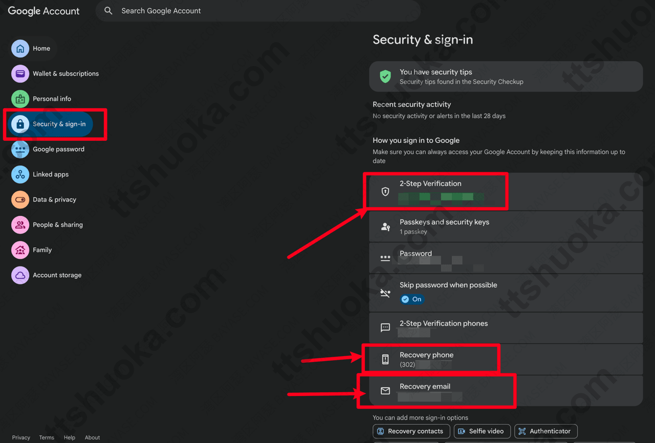Click the Recovery email envelope icon

tap(385, 391)
